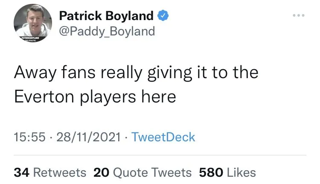This screenshot has width=320, height=184.
Task: Click the Patrick Boyland display name
Action: point(106,16)
